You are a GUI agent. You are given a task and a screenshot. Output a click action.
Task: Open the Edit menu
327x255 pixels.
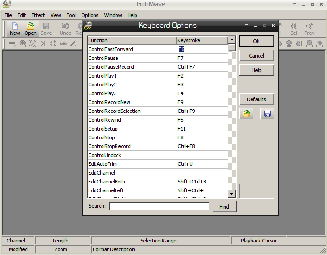click(x=21, y=15)
